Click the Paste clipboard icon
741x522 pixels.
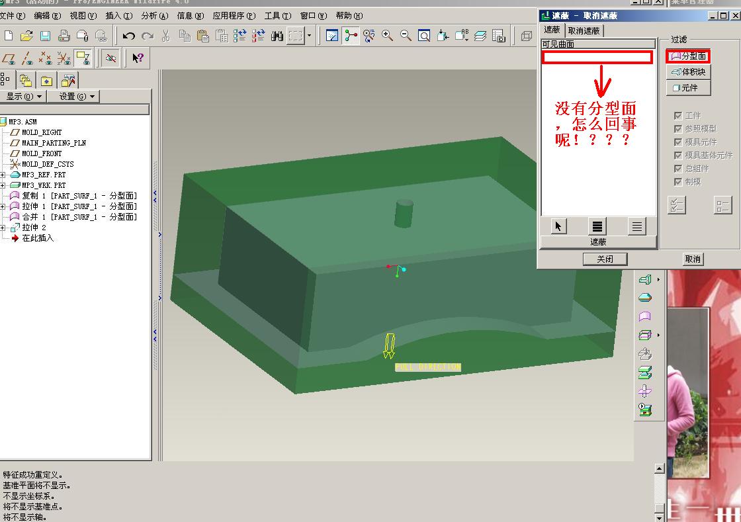(202, 36)
